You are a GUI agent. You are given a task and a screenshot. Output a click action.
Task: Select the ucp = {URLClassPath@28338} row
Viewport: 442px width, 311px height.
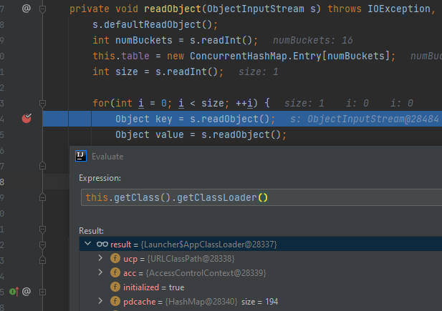(261, 258)
